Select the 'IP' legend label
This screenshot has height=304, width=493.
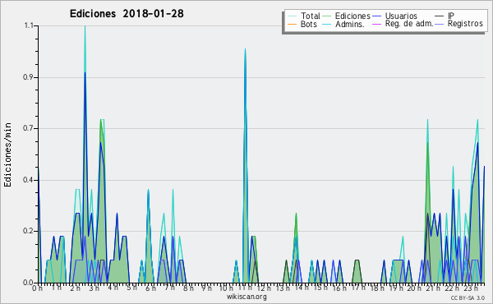point(451,16)
